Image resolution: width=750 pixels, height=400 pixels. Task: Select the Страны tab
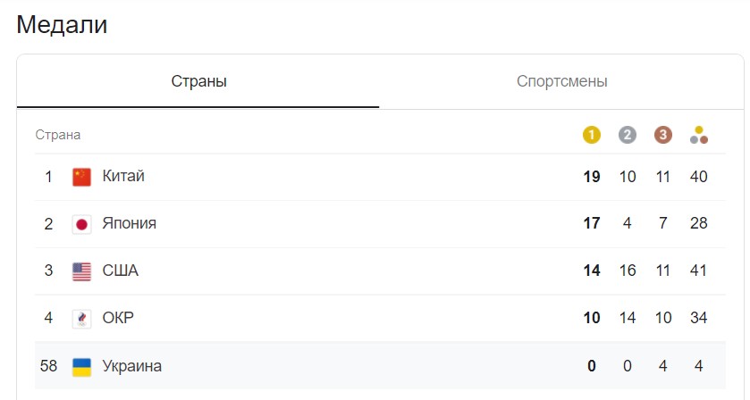pos(198,81)
